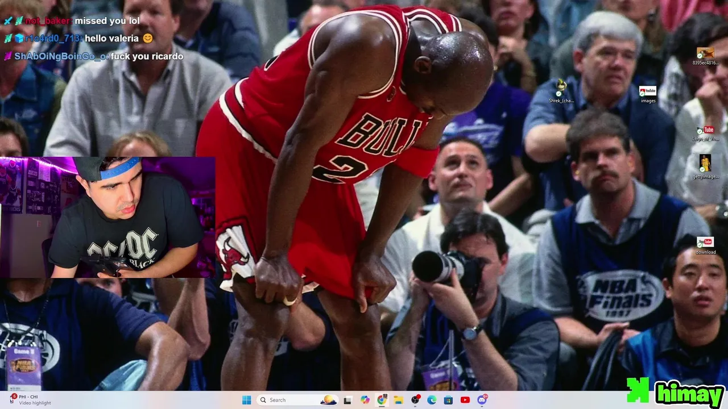Switch to Google Chrome on taskbar
728x409 pixels.
[x=382, y=400]
